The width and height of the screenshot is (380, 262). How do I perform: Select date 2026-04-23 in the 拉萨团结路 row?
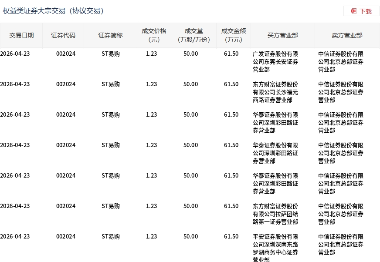click(15, 206)
